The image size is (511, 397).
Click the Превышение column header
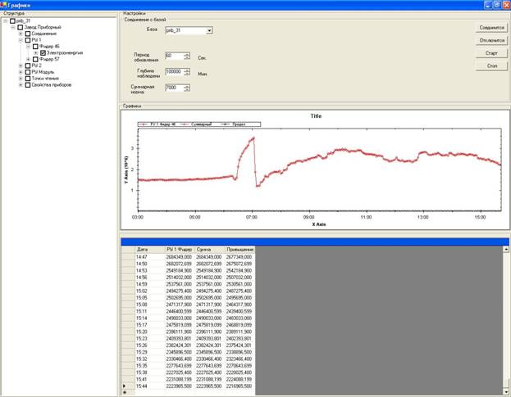pyautogui.click(x=240, y=250)
